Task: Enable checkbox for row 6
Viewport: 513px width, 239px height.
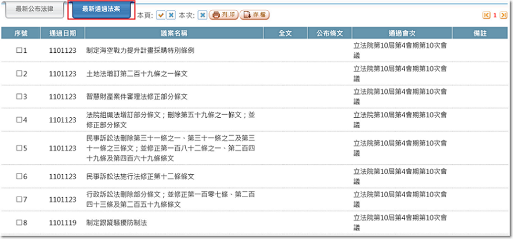Action: pos(19,176)
